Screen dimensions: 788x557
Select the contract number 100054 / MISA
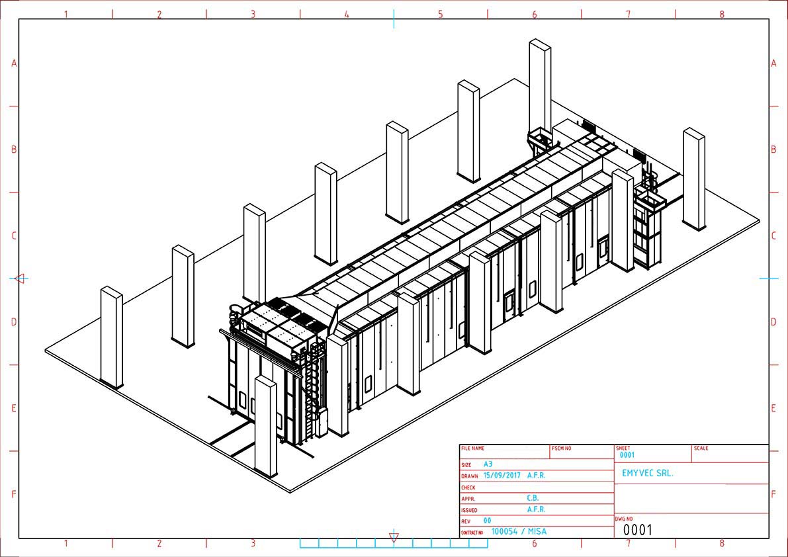(519, 531)
